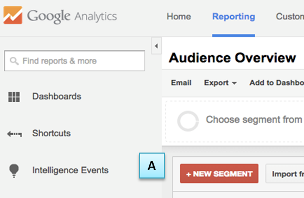This screenshot has width=304, height=198.
Task: Open Shortcuts in the sidebar
Action: (x=52, y=133)
